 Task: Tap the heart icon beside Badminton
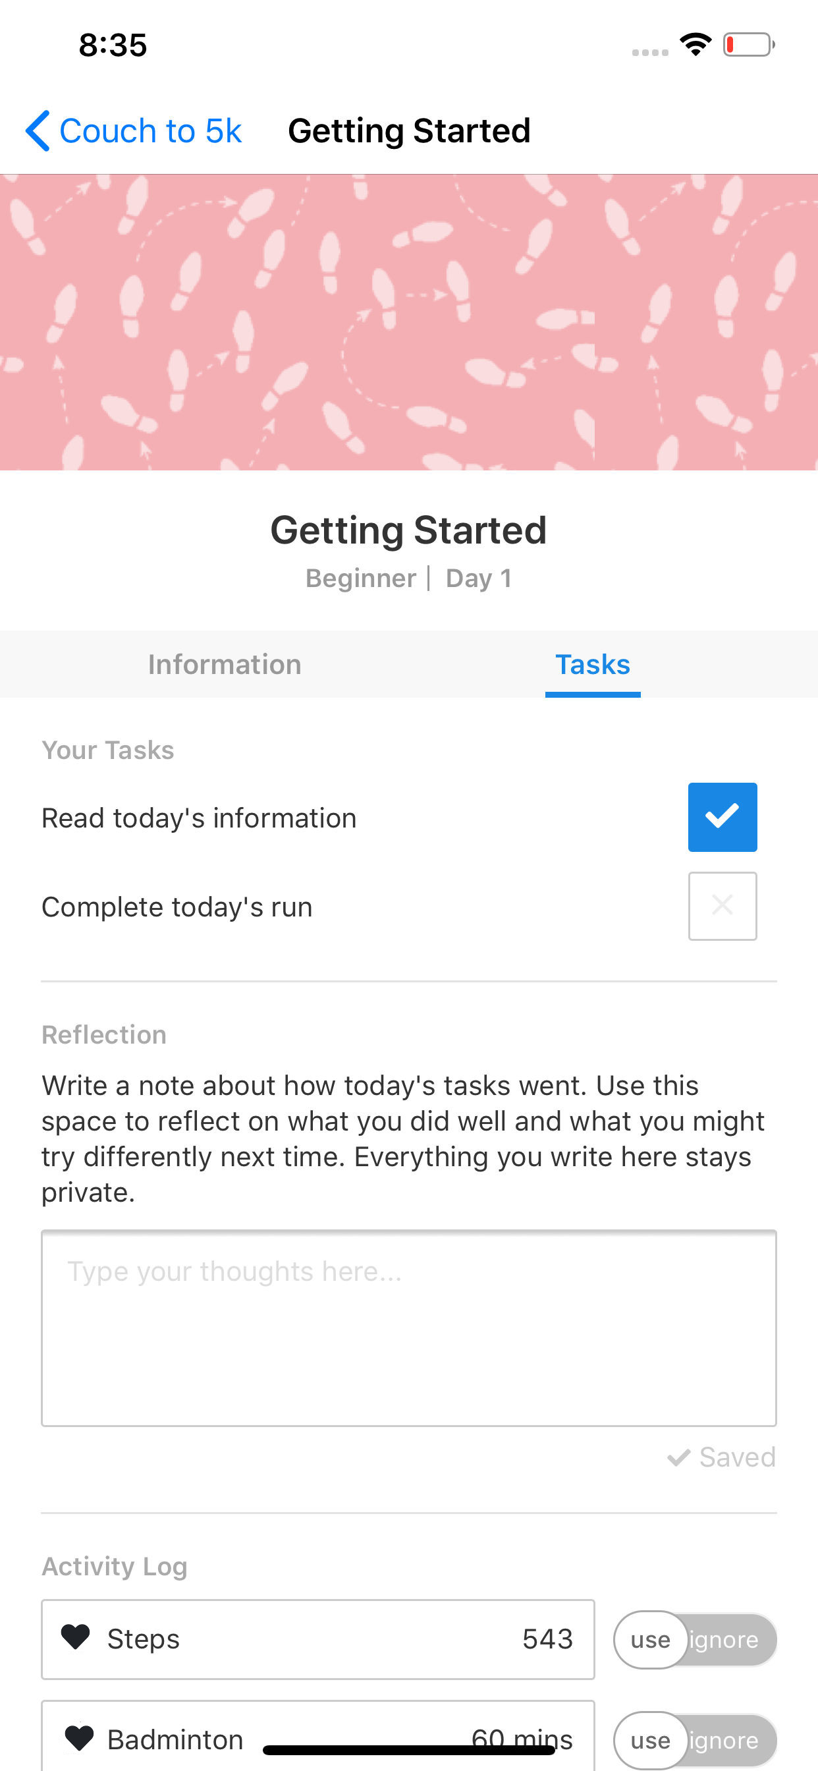tap(78, 1738)
